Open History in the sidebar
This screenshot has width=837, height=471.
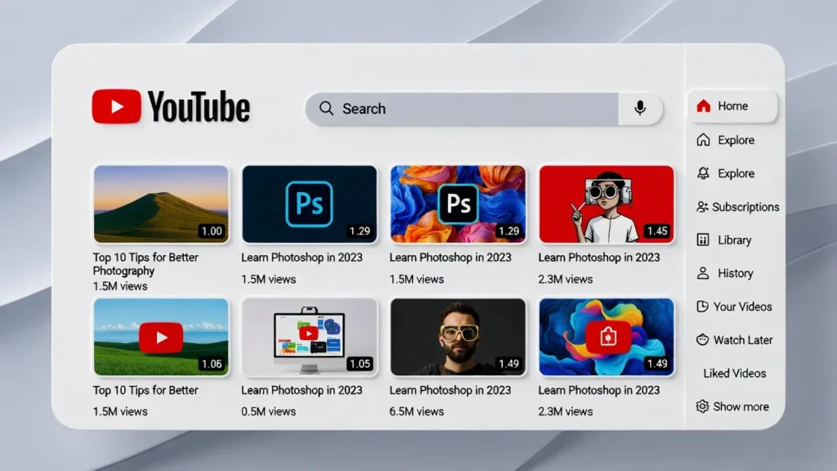click(x=725, y=273)
